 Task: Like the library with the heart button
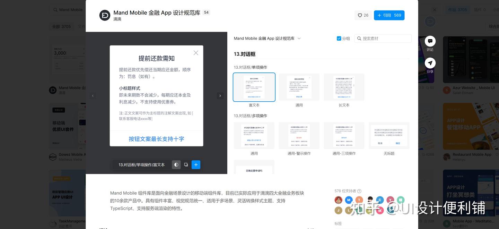[x=363, y=15]
